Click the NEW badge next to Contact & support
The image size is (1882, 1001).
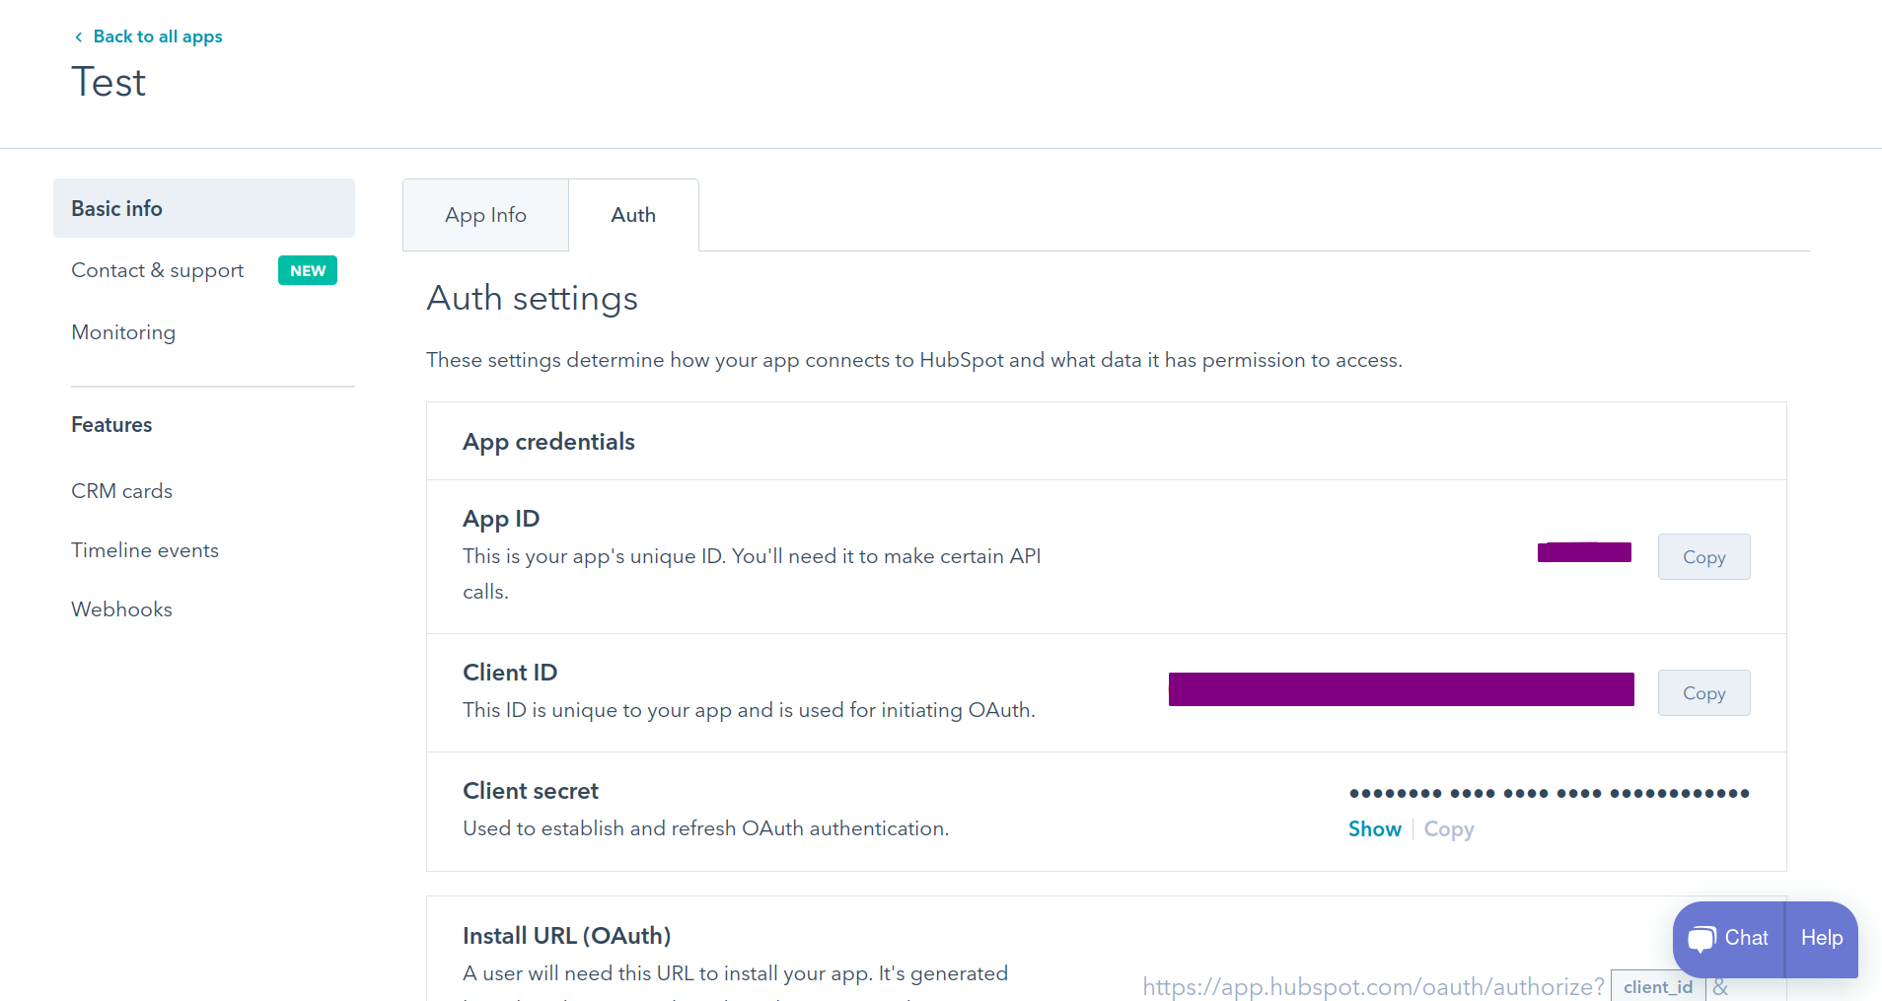[307, 270]
